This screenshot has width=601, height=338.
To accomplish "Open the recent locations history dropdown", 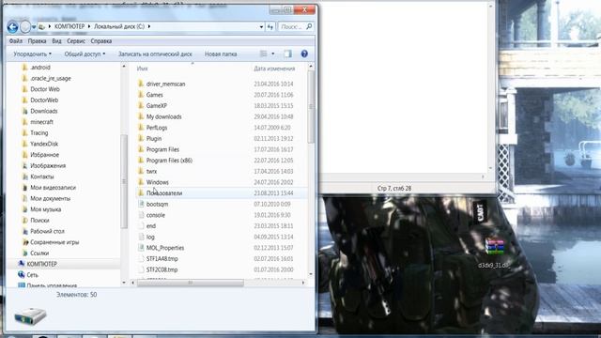I will click(x=34, y=27).
